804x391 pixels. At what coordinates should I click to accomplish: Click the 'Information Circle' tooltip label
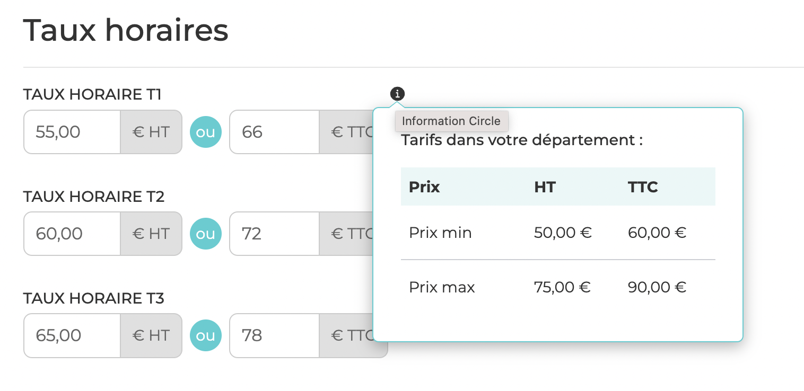pos(451,121)
